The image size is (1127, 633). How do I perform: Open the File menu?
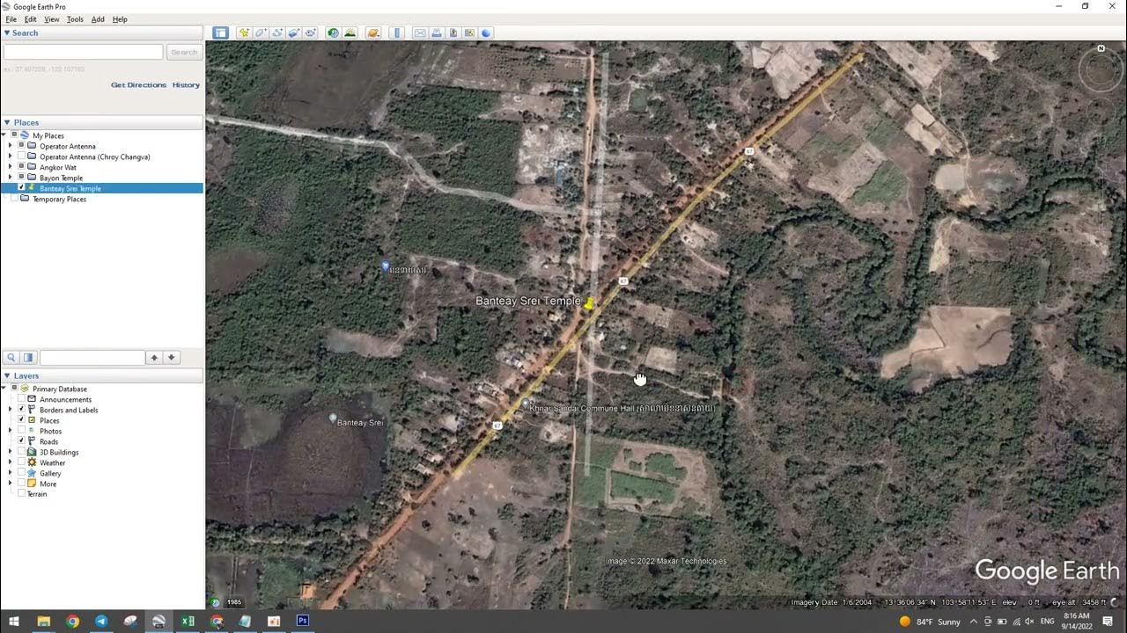pyautogui.click(x=11, y=19)
